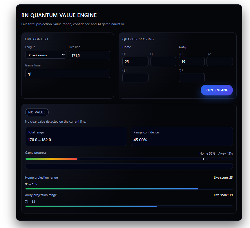Click the Live line input field
Image resolution: width=250 pixels, height=228 pixels.
point(89,55)
